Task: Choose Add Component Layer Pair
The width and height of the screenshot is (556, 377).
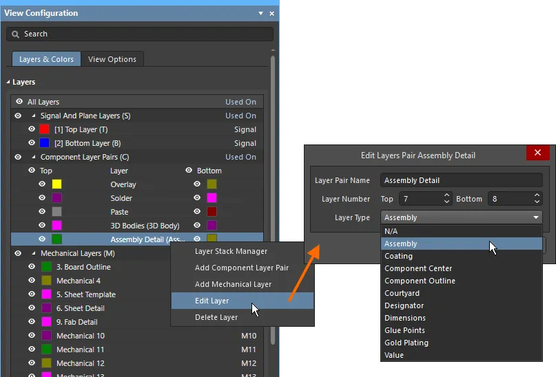Action: tap(243, 268)
